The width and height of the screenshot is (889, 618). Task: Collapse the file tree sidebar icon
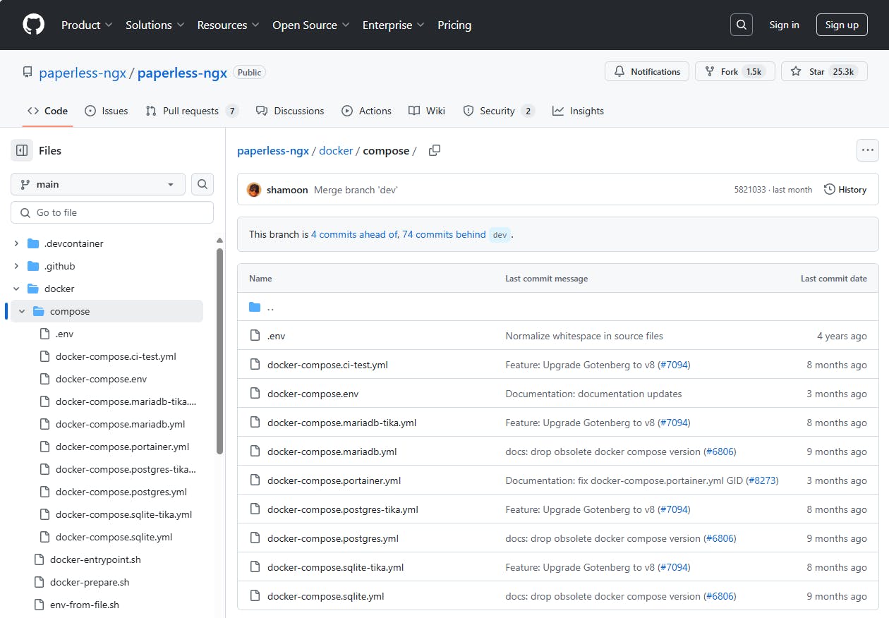click(x=22, y=150)
